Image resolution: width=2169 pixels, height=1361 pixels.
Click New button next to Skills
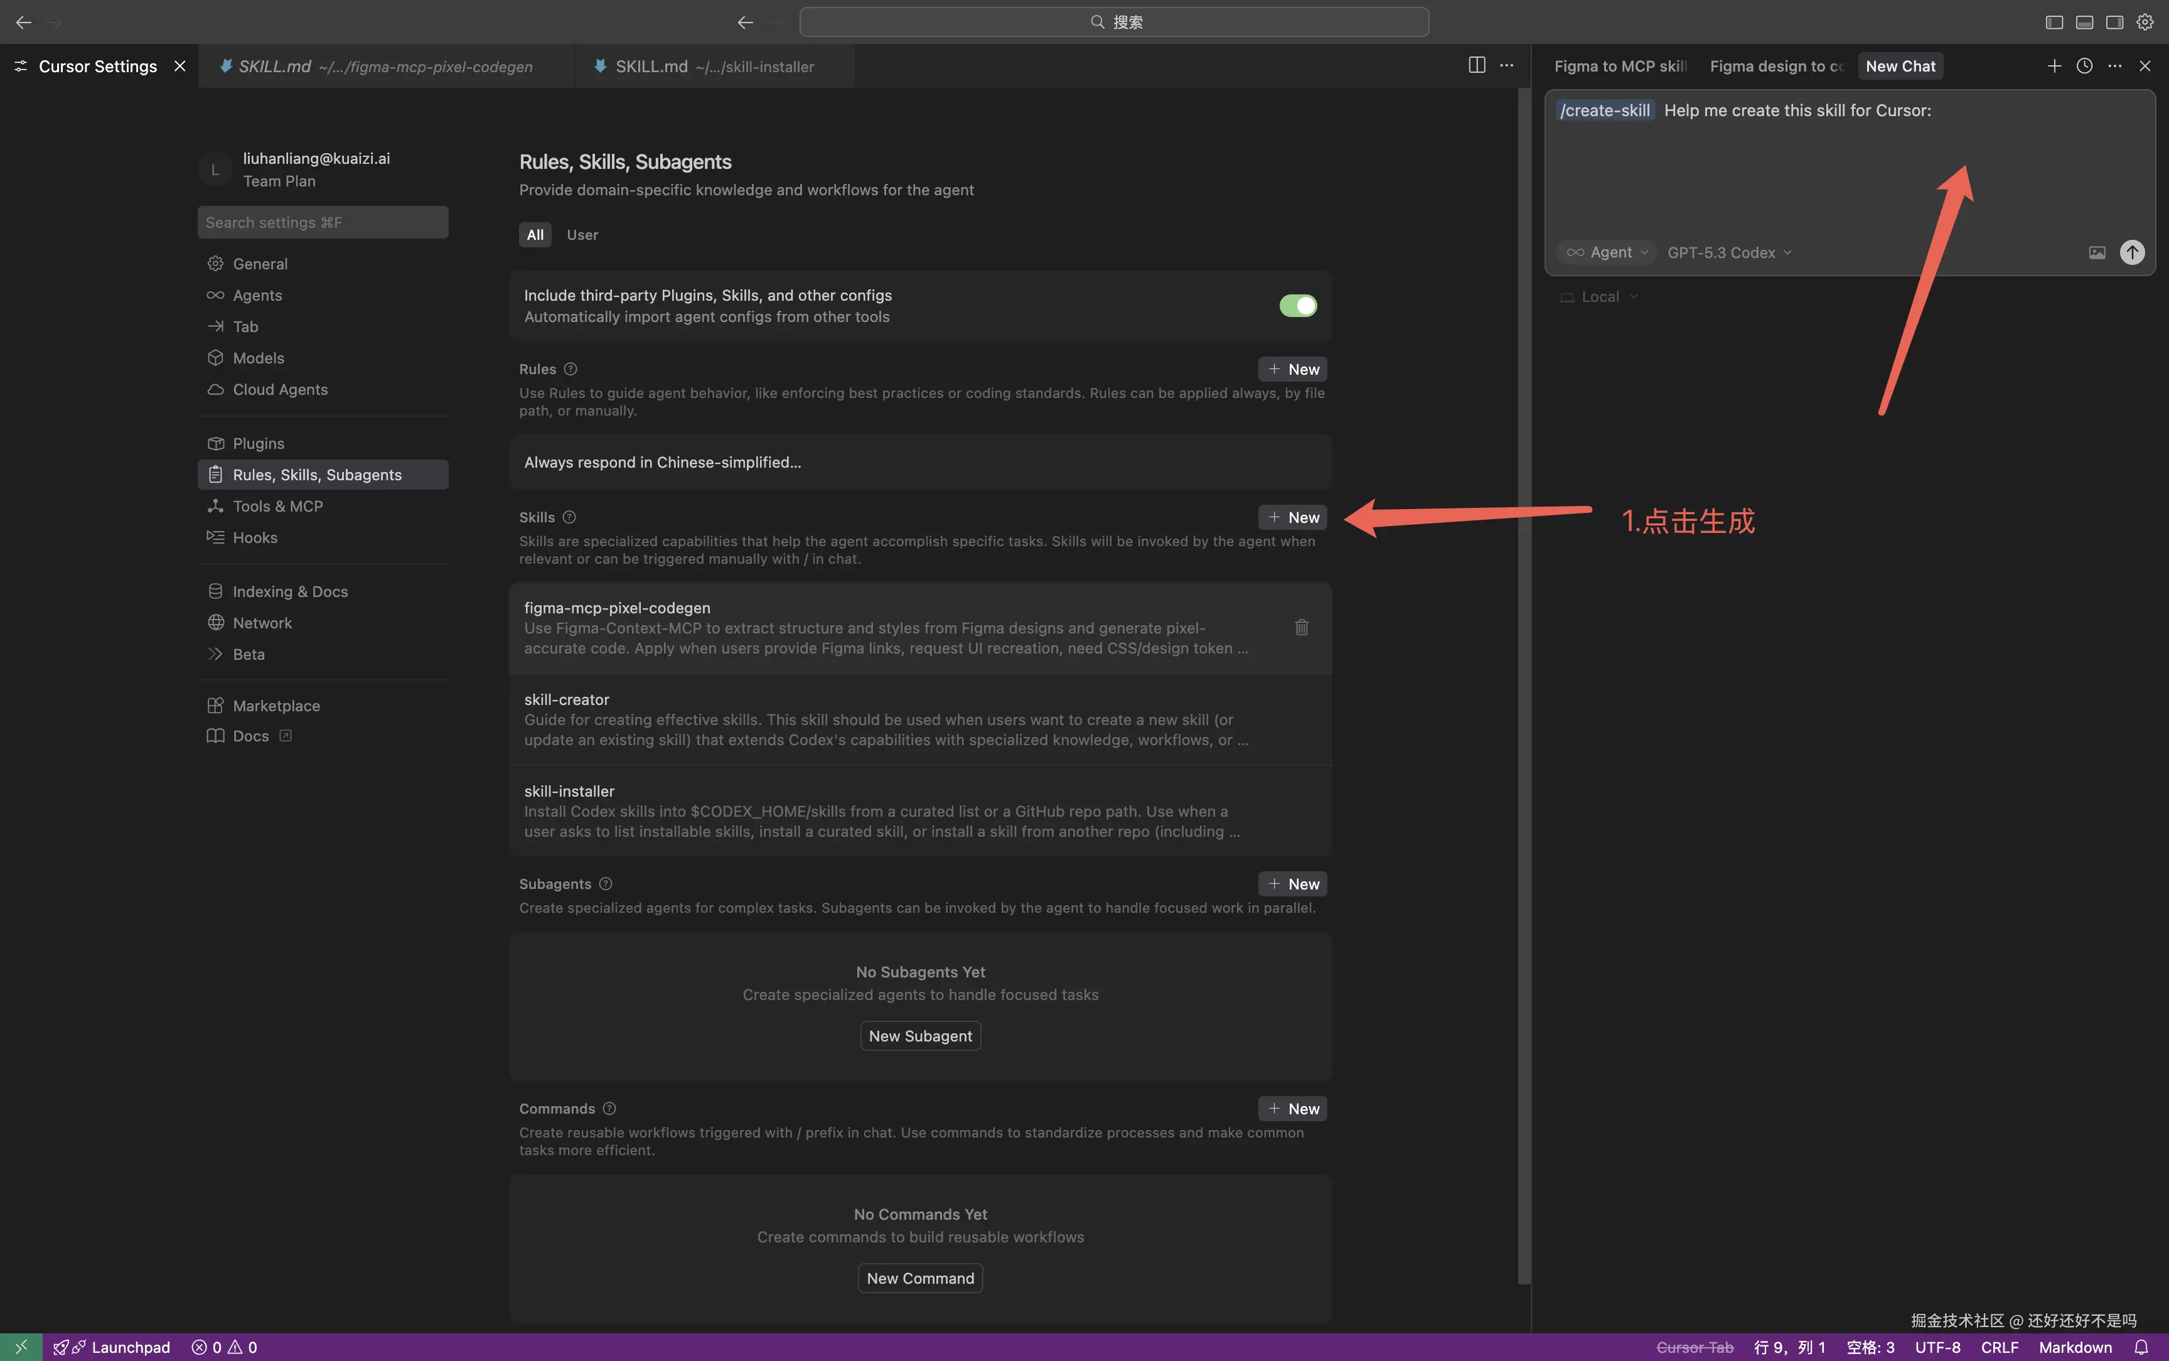pos(1292,517)
